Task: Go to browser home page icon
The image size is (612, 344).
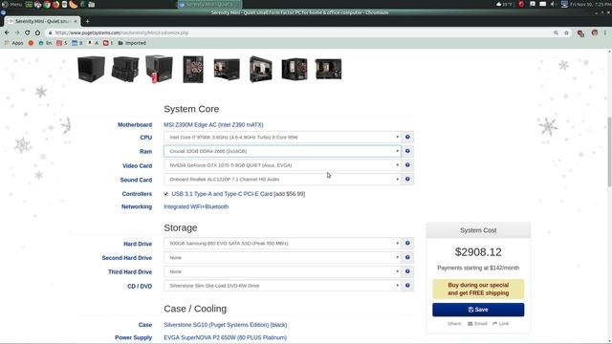Action: tap(37, 32)
